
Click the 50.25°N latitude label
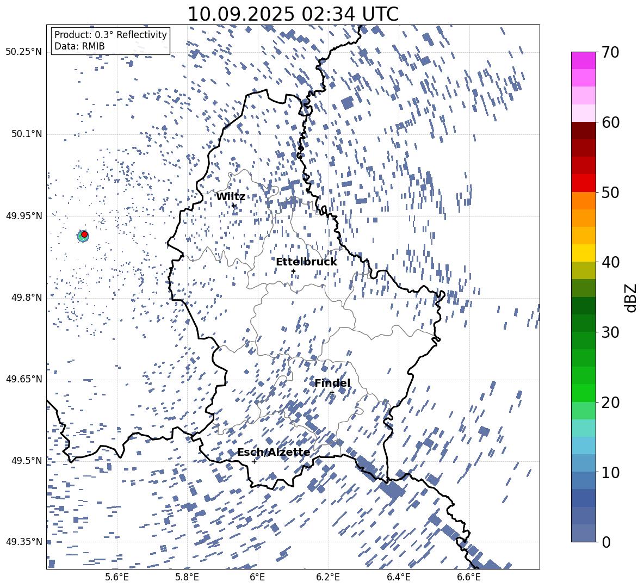tap(24, 52)
